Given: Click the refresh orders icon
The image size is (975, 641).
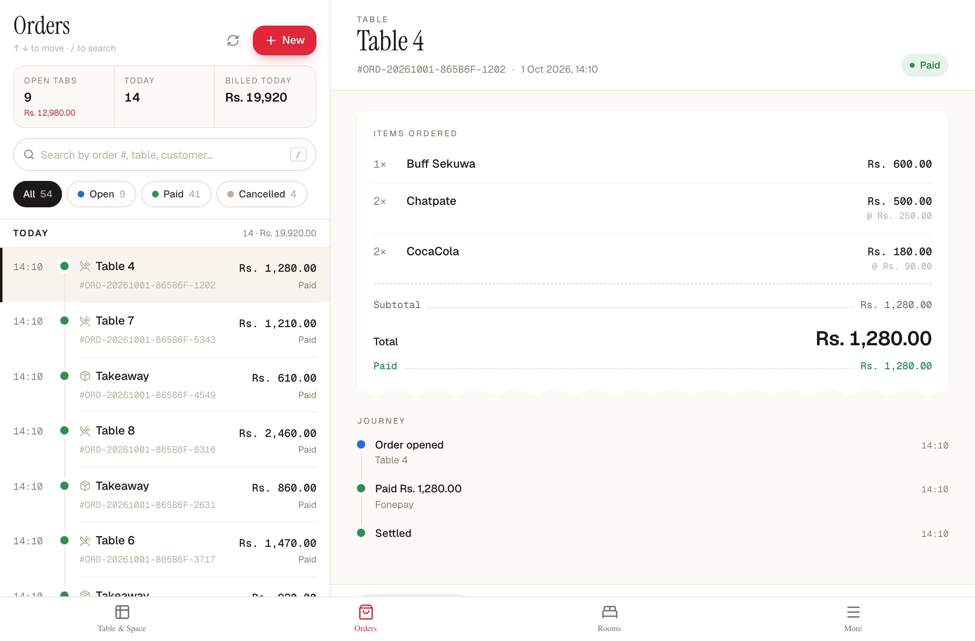Looking at the screenshot, I should tap(233, 40).
